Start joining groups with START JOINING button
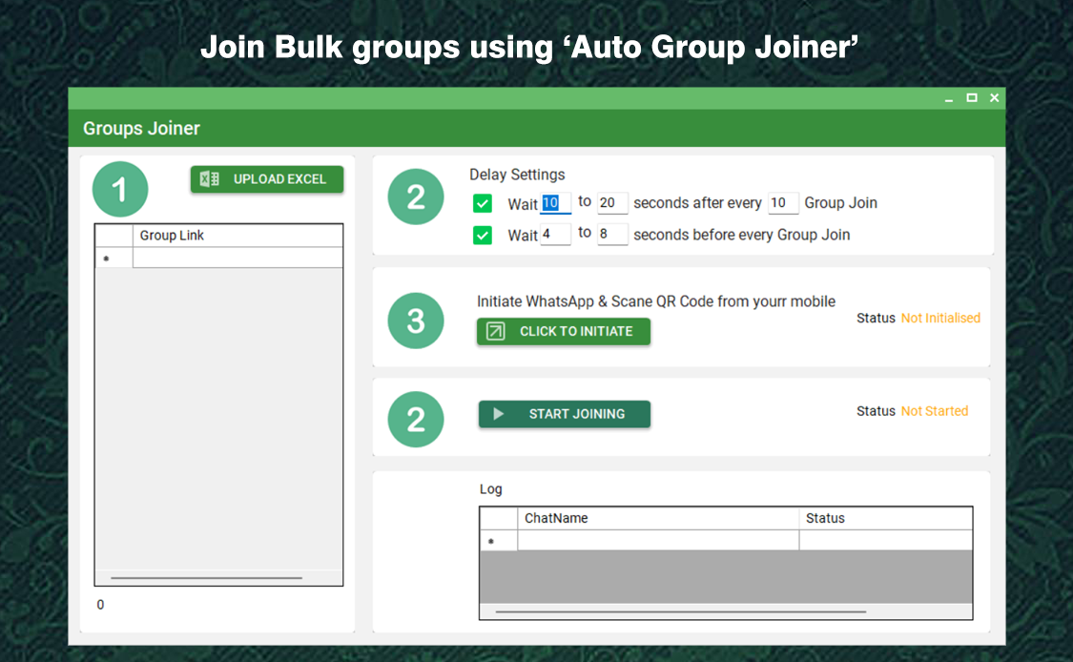Viewport: 1073px width, 662px height. (564, 414)
